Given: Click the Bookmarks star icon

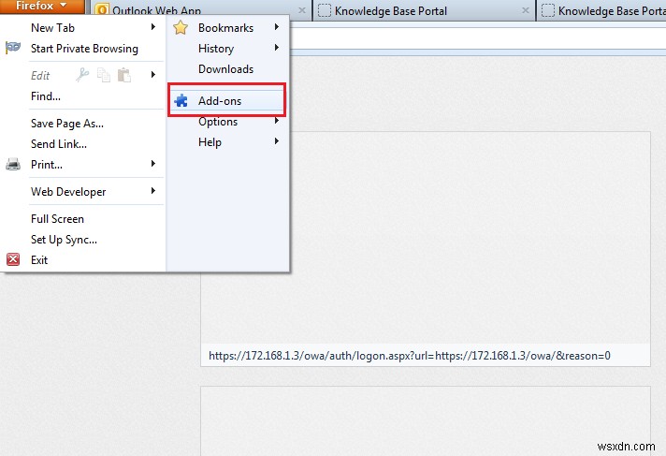Looking at the screenshot, I should (181, 28).
